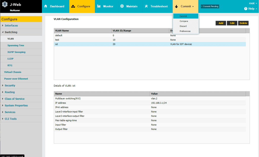Click the Troubleshoot tools icon
This screenshot has height=157, width=259.
146,6
